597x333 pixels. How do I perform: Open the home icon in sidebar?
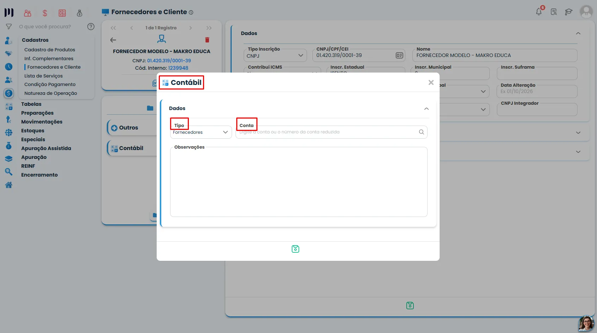9,185
